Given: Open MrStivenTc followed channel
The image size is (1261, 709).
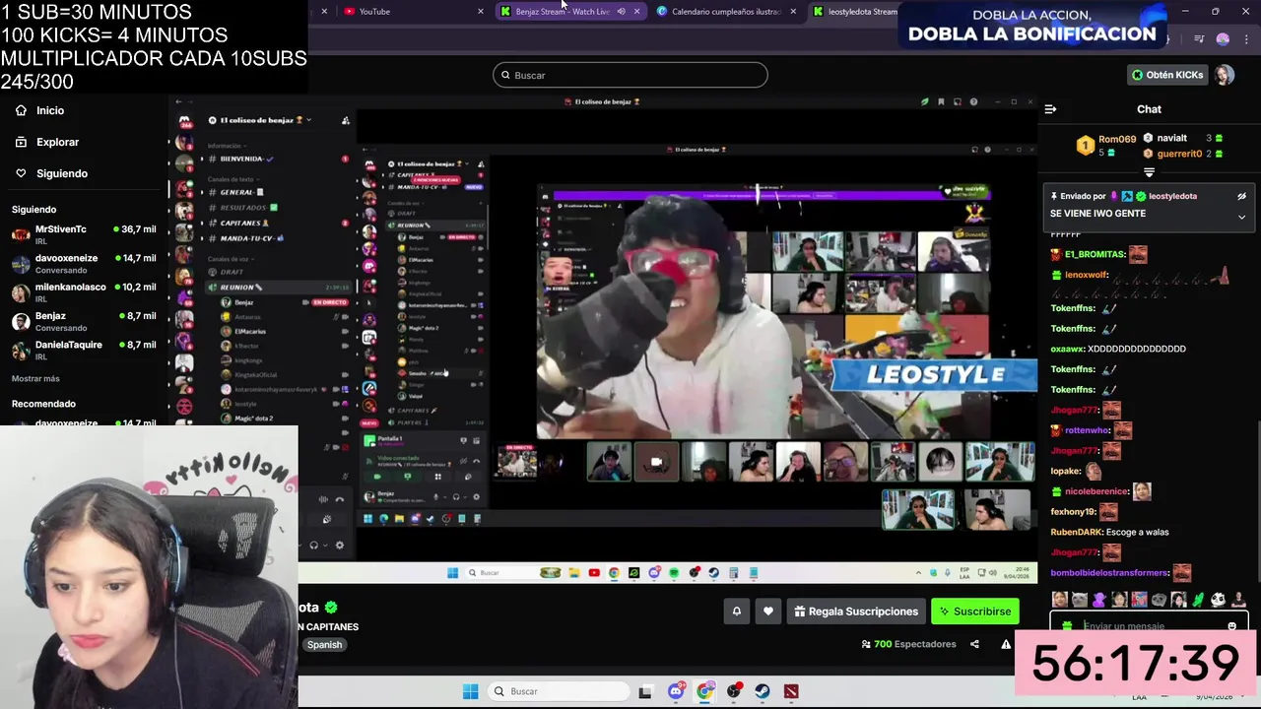Looking at the screenshot, I should click(84, 233).
